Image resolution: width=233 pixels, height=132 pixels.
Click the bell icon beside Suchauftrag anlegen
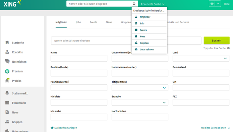click(52, 128)
